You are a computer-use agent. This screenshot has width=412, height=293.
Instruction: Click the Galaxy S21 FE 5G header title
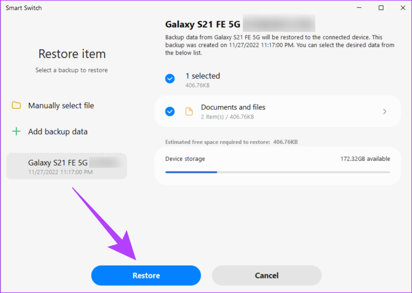[x=202, y=24]
